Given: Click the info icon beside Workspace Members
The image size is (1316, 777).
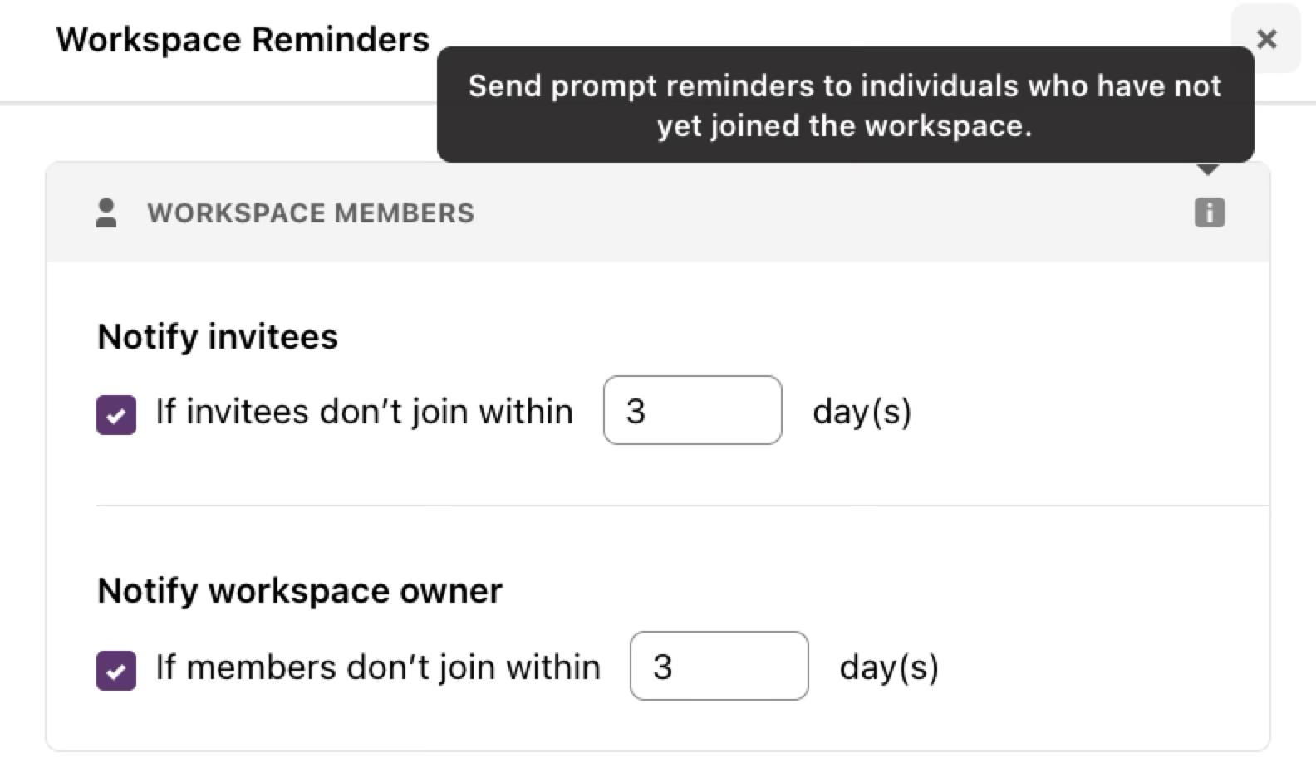Looking at the screenshot, I should [x=1210, y=213].
